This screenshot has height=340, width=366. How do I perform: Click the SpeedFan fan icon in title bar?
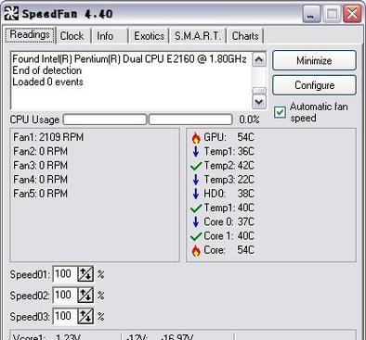point(11,13)
